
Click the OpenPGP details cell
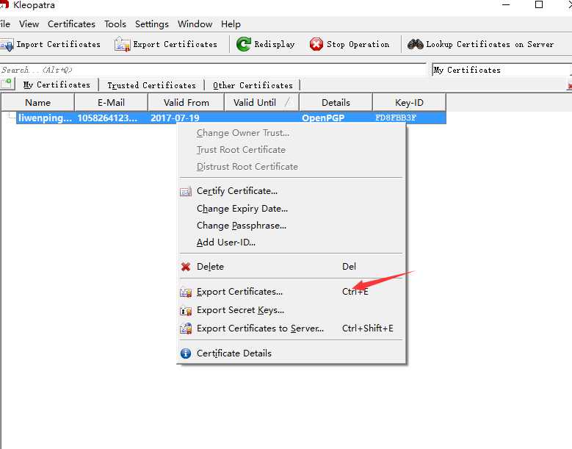click(323, 118)
